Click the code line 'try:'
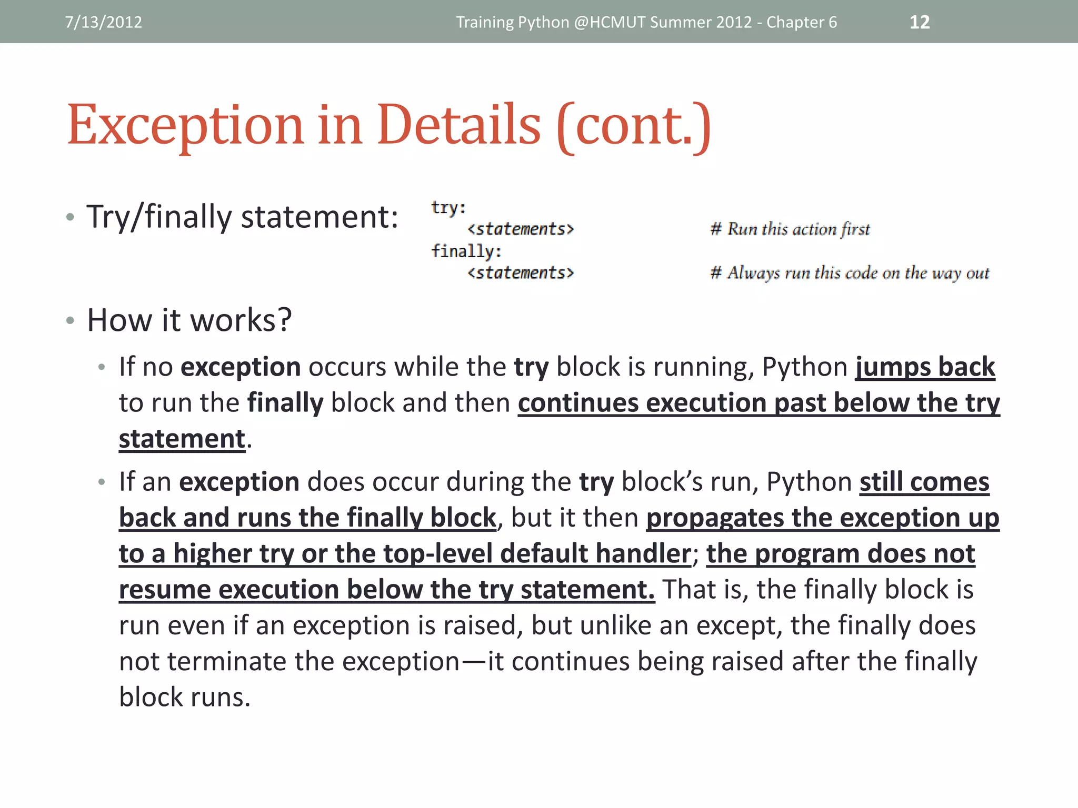The height and width of the screenshot is (808, 1078). [x=448, y=208]
